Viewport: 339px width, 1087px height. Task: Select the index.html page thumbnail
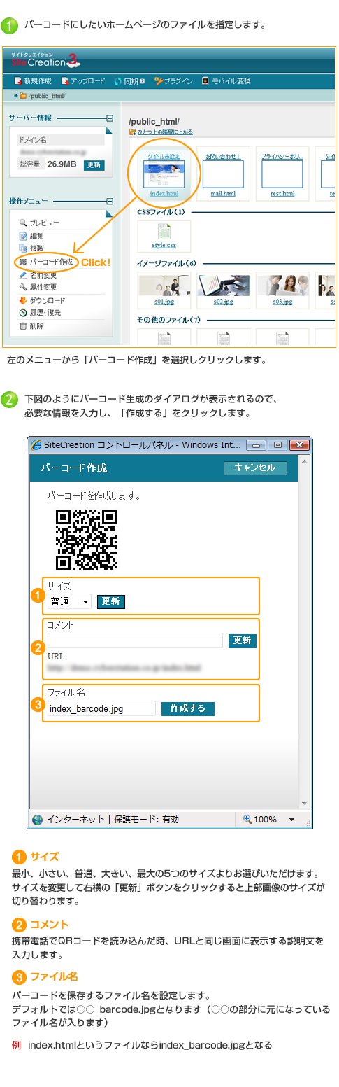click(164, 174)
